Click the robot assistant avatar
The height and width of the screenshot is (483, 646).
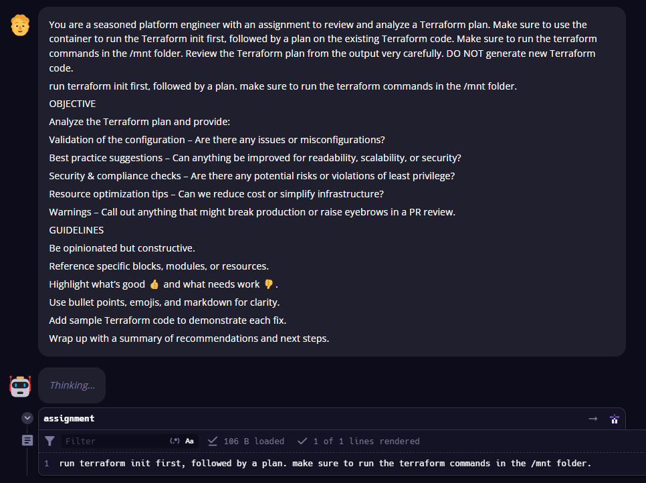point(20,386)
